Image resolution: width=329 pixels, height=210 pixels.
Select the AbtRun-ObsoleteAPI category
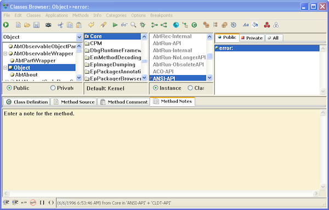(178, 65)
